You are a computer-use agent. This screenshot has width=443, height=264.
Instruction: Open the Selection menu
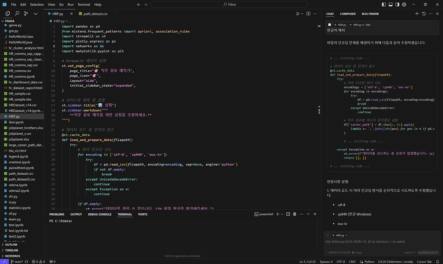[37, 4]
